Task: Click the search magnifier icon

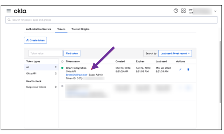Action: [x=9, y=20]
